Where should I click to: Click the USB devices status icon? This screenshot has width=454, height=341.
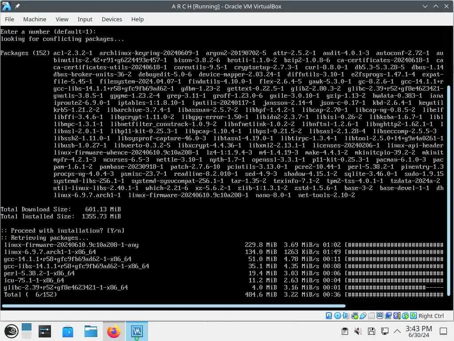(x=363, y=316)
